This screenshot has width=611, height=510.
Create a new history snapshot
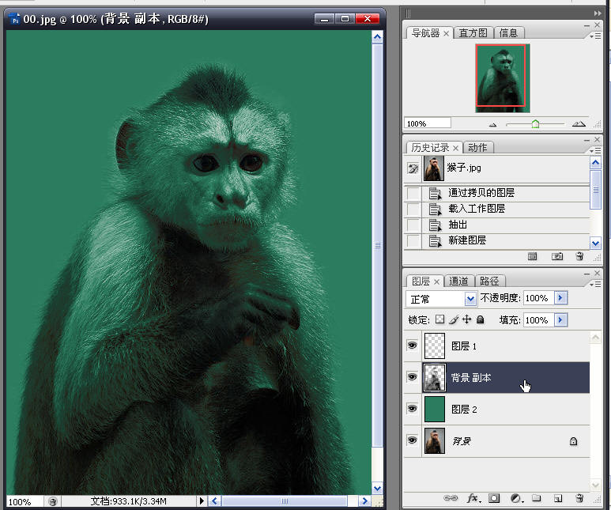557,256
